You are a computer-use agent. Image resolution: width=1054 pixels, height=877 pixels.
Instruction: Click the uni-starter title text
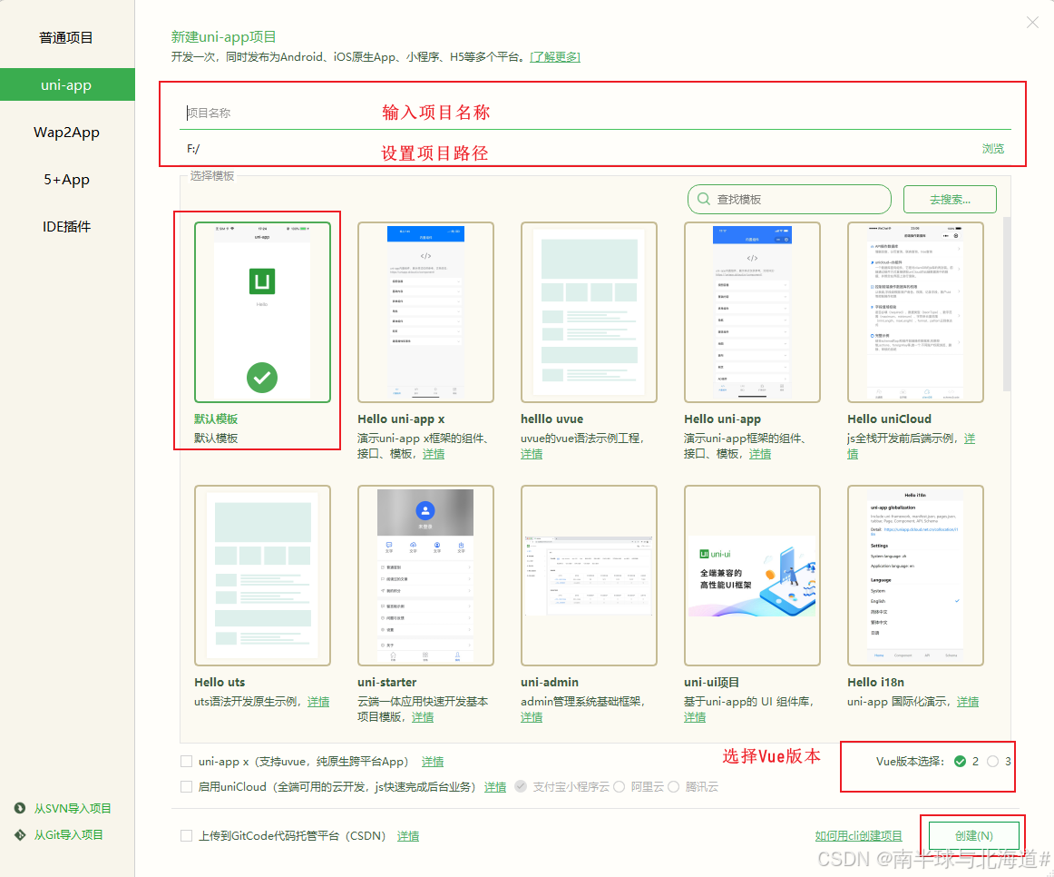pos(387,682)
